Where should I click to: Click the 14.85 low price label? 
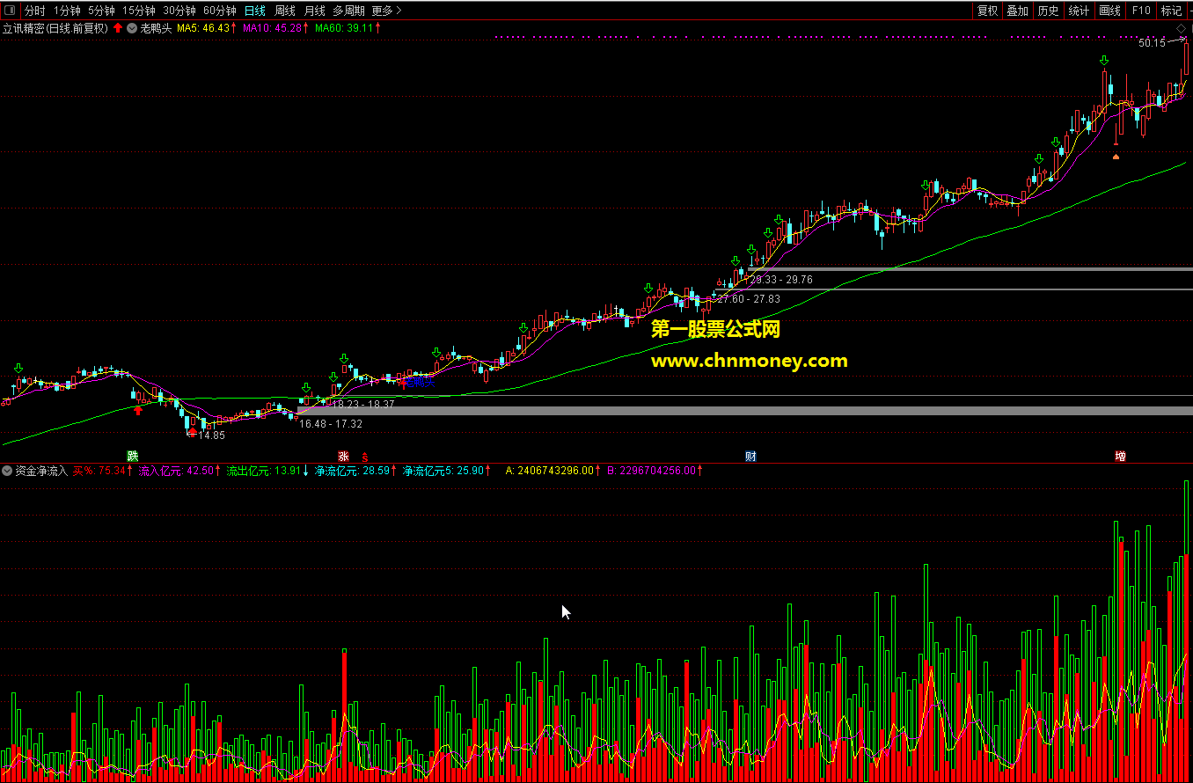point(211,435)
